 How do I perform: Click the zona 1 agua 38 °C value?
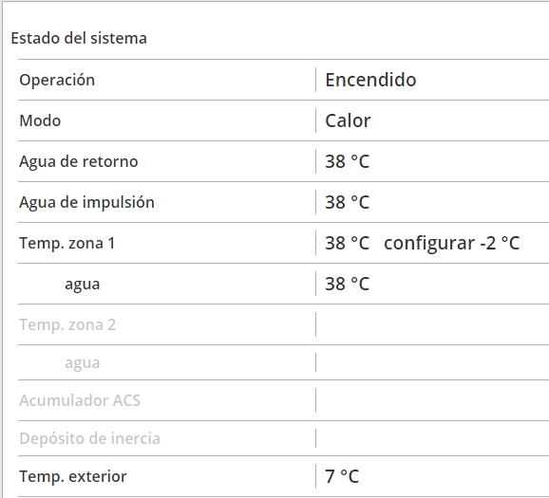[347, 284]
